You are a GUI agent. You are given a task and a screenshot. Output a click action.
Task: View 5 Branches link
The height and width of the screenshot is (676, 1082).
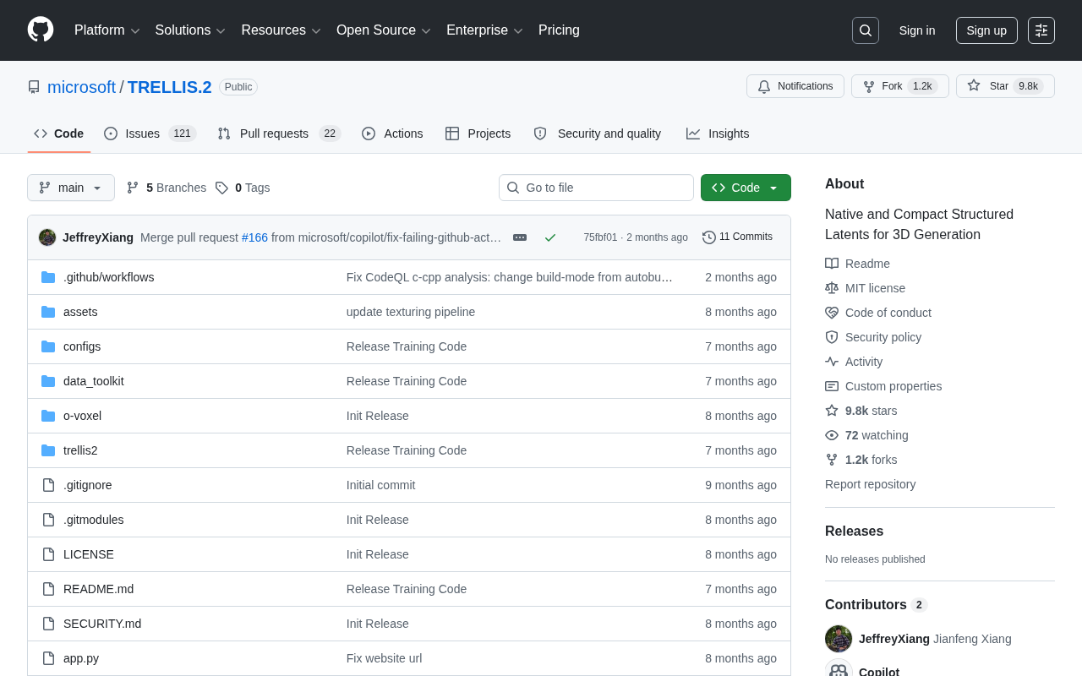(167, 188)
